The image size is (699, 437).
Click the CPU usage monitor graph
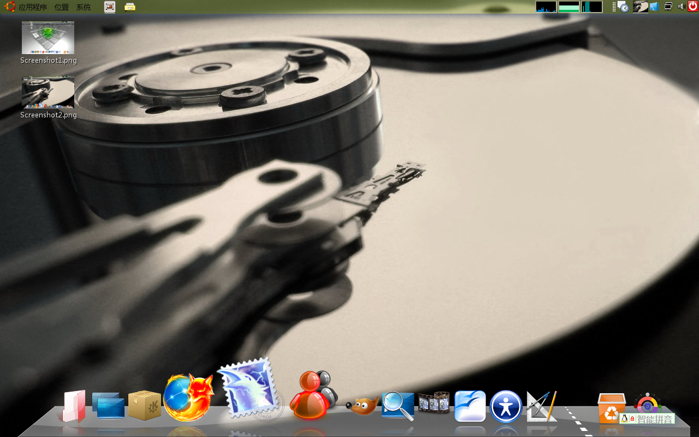click(546, 7)
